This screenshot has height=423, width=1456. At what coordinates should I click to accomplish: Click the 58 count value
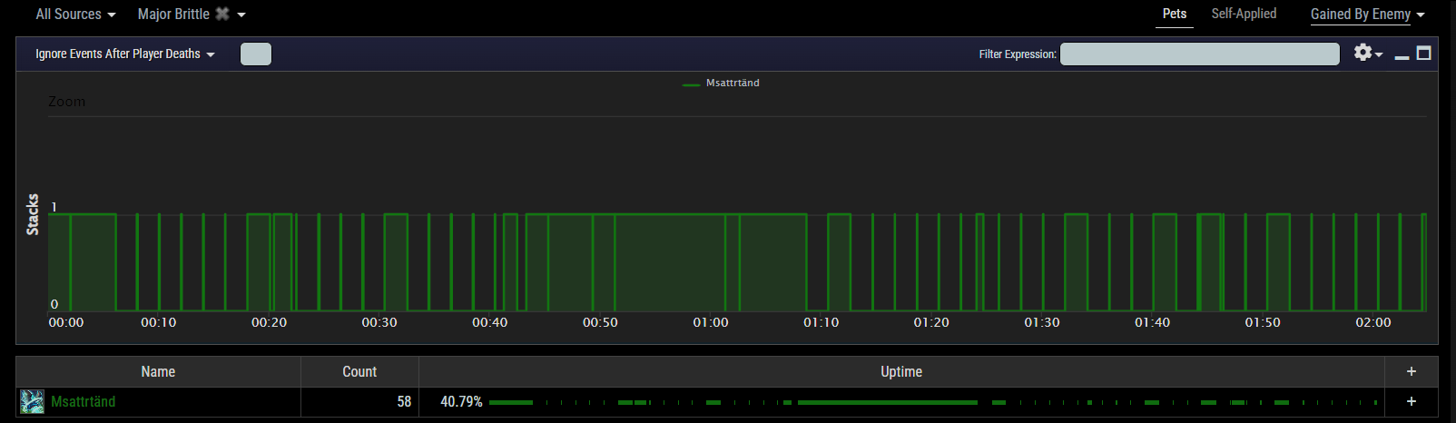click(404, 401)
